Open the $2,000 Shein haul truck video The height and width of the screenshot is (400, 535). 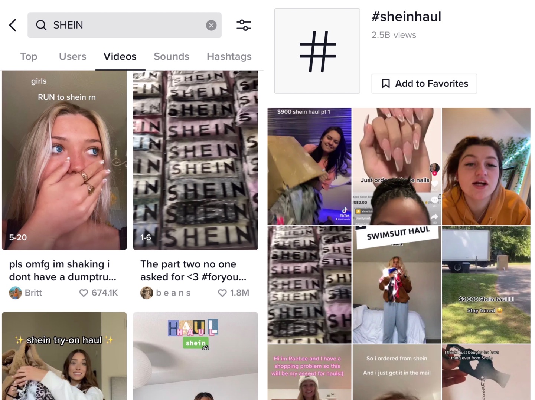(486, 285)
